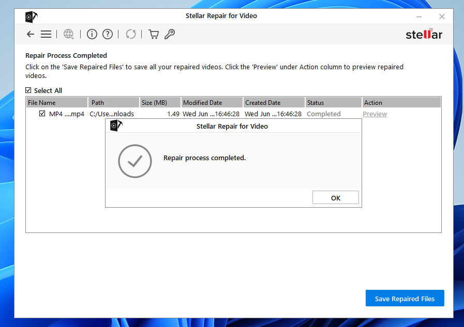Image resolution: width=464 pixels, height=327 pixels.
Task: Check for updates via the refresh icon
Action: pyautogui.click(x=131, y=34)
